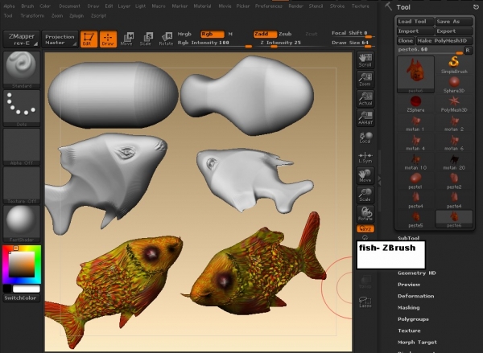Click Make PolyMesh3D button
This screenshot has height=353, width=483.
pyautogui.click(x=444, y=41)
